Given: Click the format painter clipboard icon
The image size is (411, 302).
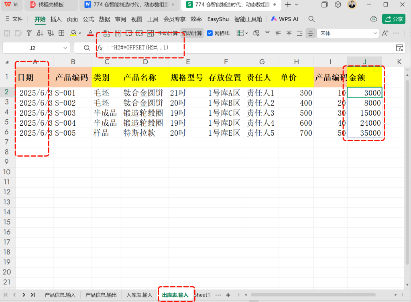Looking at the screenshot, I should tap(18, 33).
